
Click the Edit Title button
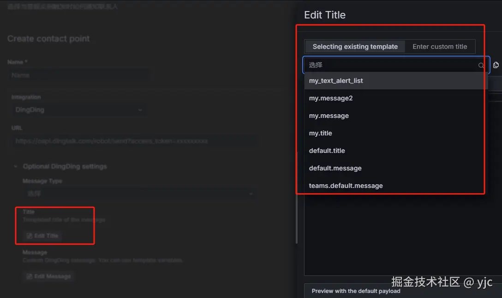[42, 236]
